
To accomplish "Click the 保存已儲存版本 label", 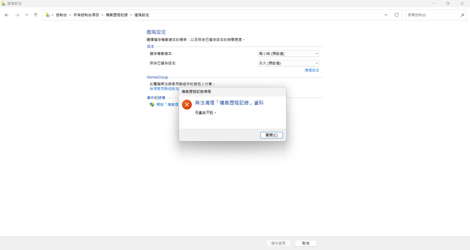I will [163, 64].
